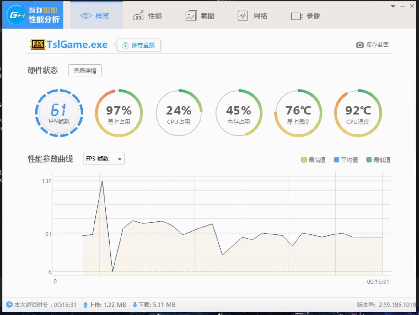Click the 本次游戏时长 duration text
This screenshot has height=315, width=419.
(45, 305)
